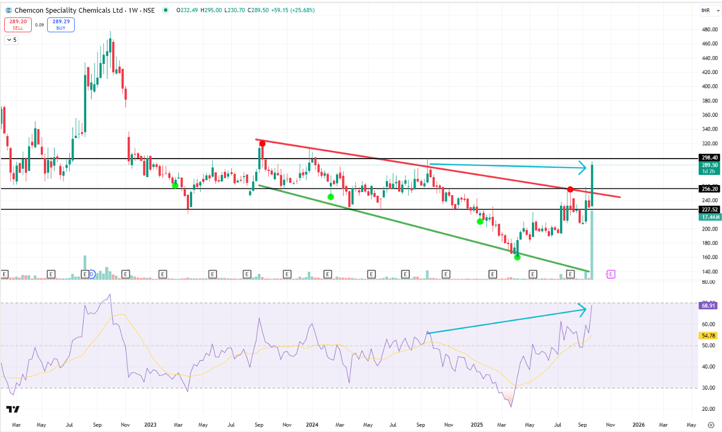
Task: Click 440.00 on the price scale
Action: [709, 58]
